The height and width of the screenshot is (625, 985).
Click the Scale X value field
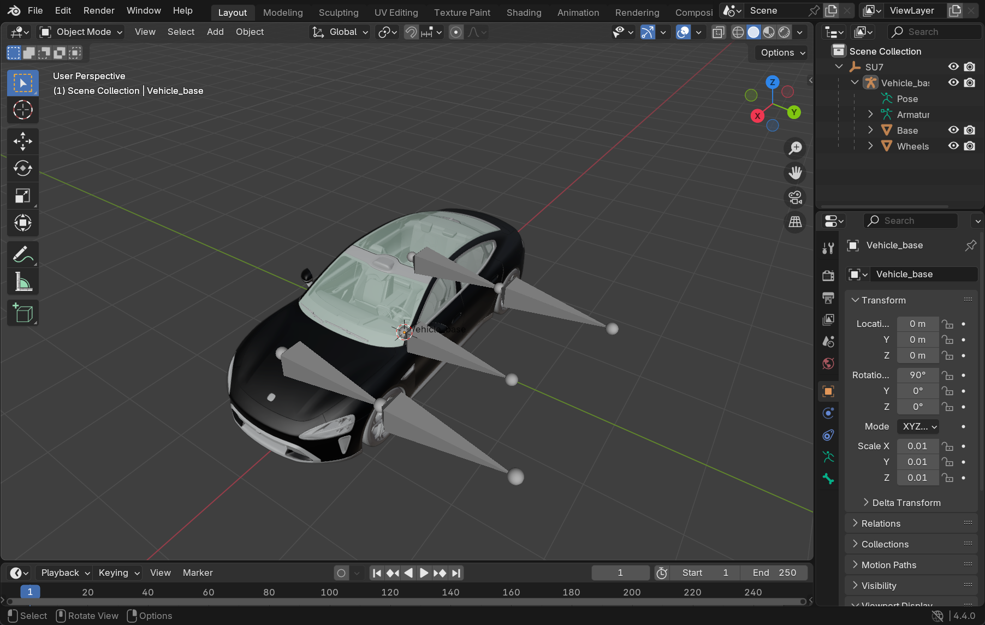tap(917, 446)
